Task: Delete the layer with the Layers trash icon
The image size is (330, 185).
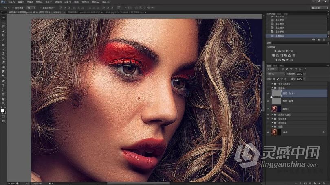Action: (x=324, y=183)
